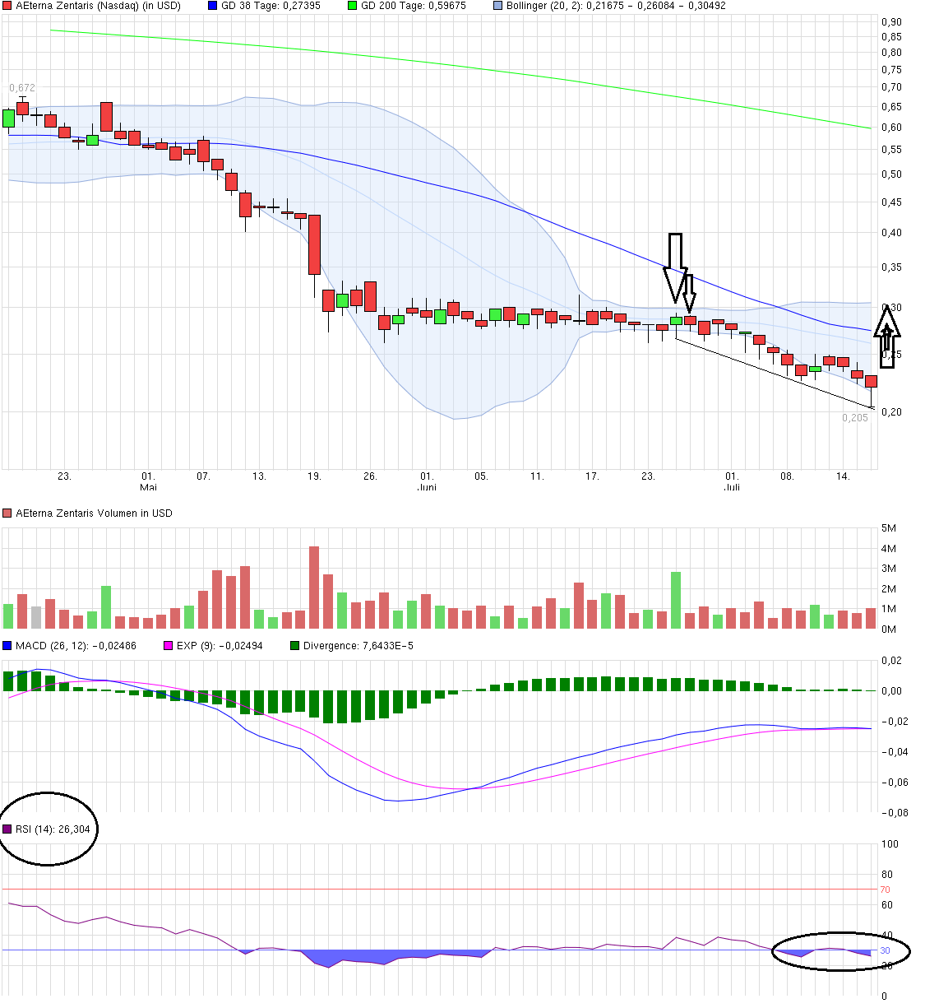
Task: Click the blue GD 38 Tage legend swatch
Action: 213,6
